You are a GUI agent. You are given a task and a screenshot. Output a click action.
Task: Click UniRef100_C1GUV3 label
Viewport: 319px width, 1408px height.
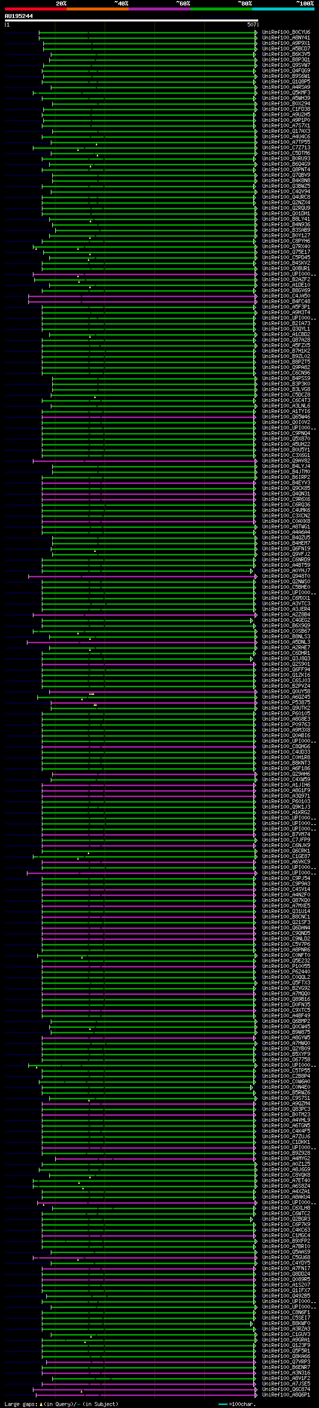click(x=286, y=1334)
